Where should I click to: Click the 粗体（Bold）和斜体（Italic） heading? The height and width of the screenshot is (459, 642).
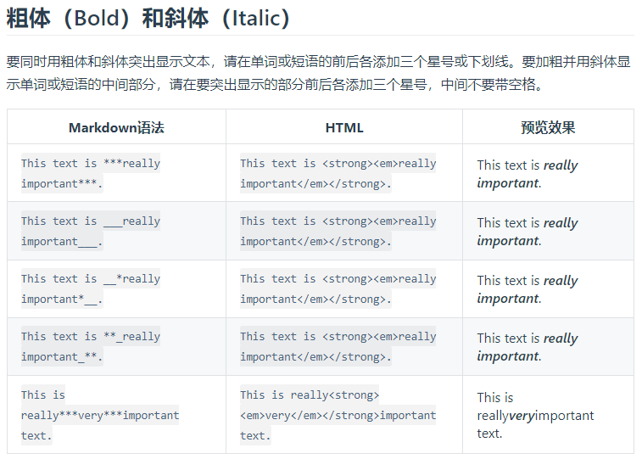click(148, 19)
